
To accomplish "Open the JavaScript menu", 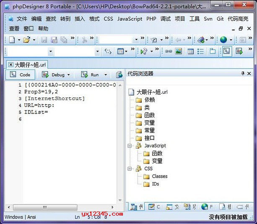I will [x=130, y=19].
